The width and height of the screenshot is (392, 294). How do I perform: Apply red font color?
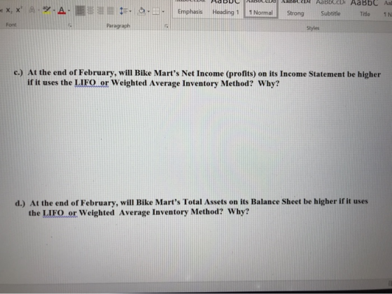click(62, 10)
